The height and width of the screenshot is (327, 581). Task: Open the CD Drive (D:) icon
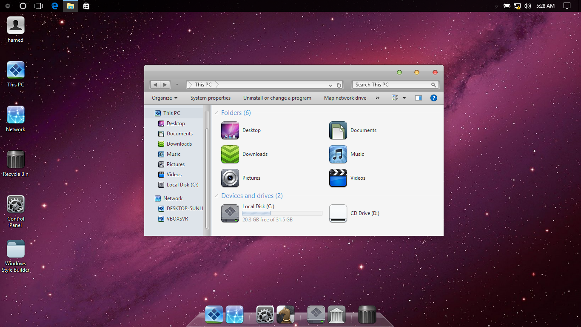click(x=338, y=213)
